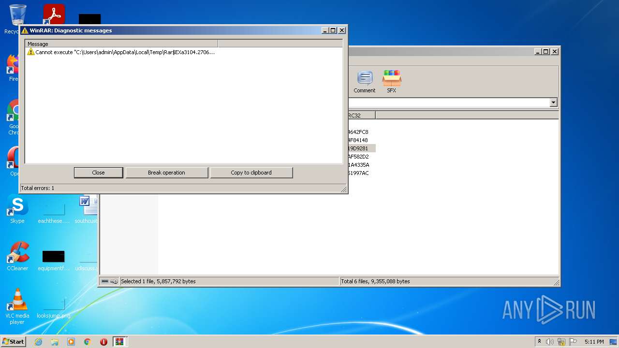Image resolution: width=619 pixels, height=348 pixels.
Task: Maximize the Diagnostic messages window
Action: [x=333, y=30]
